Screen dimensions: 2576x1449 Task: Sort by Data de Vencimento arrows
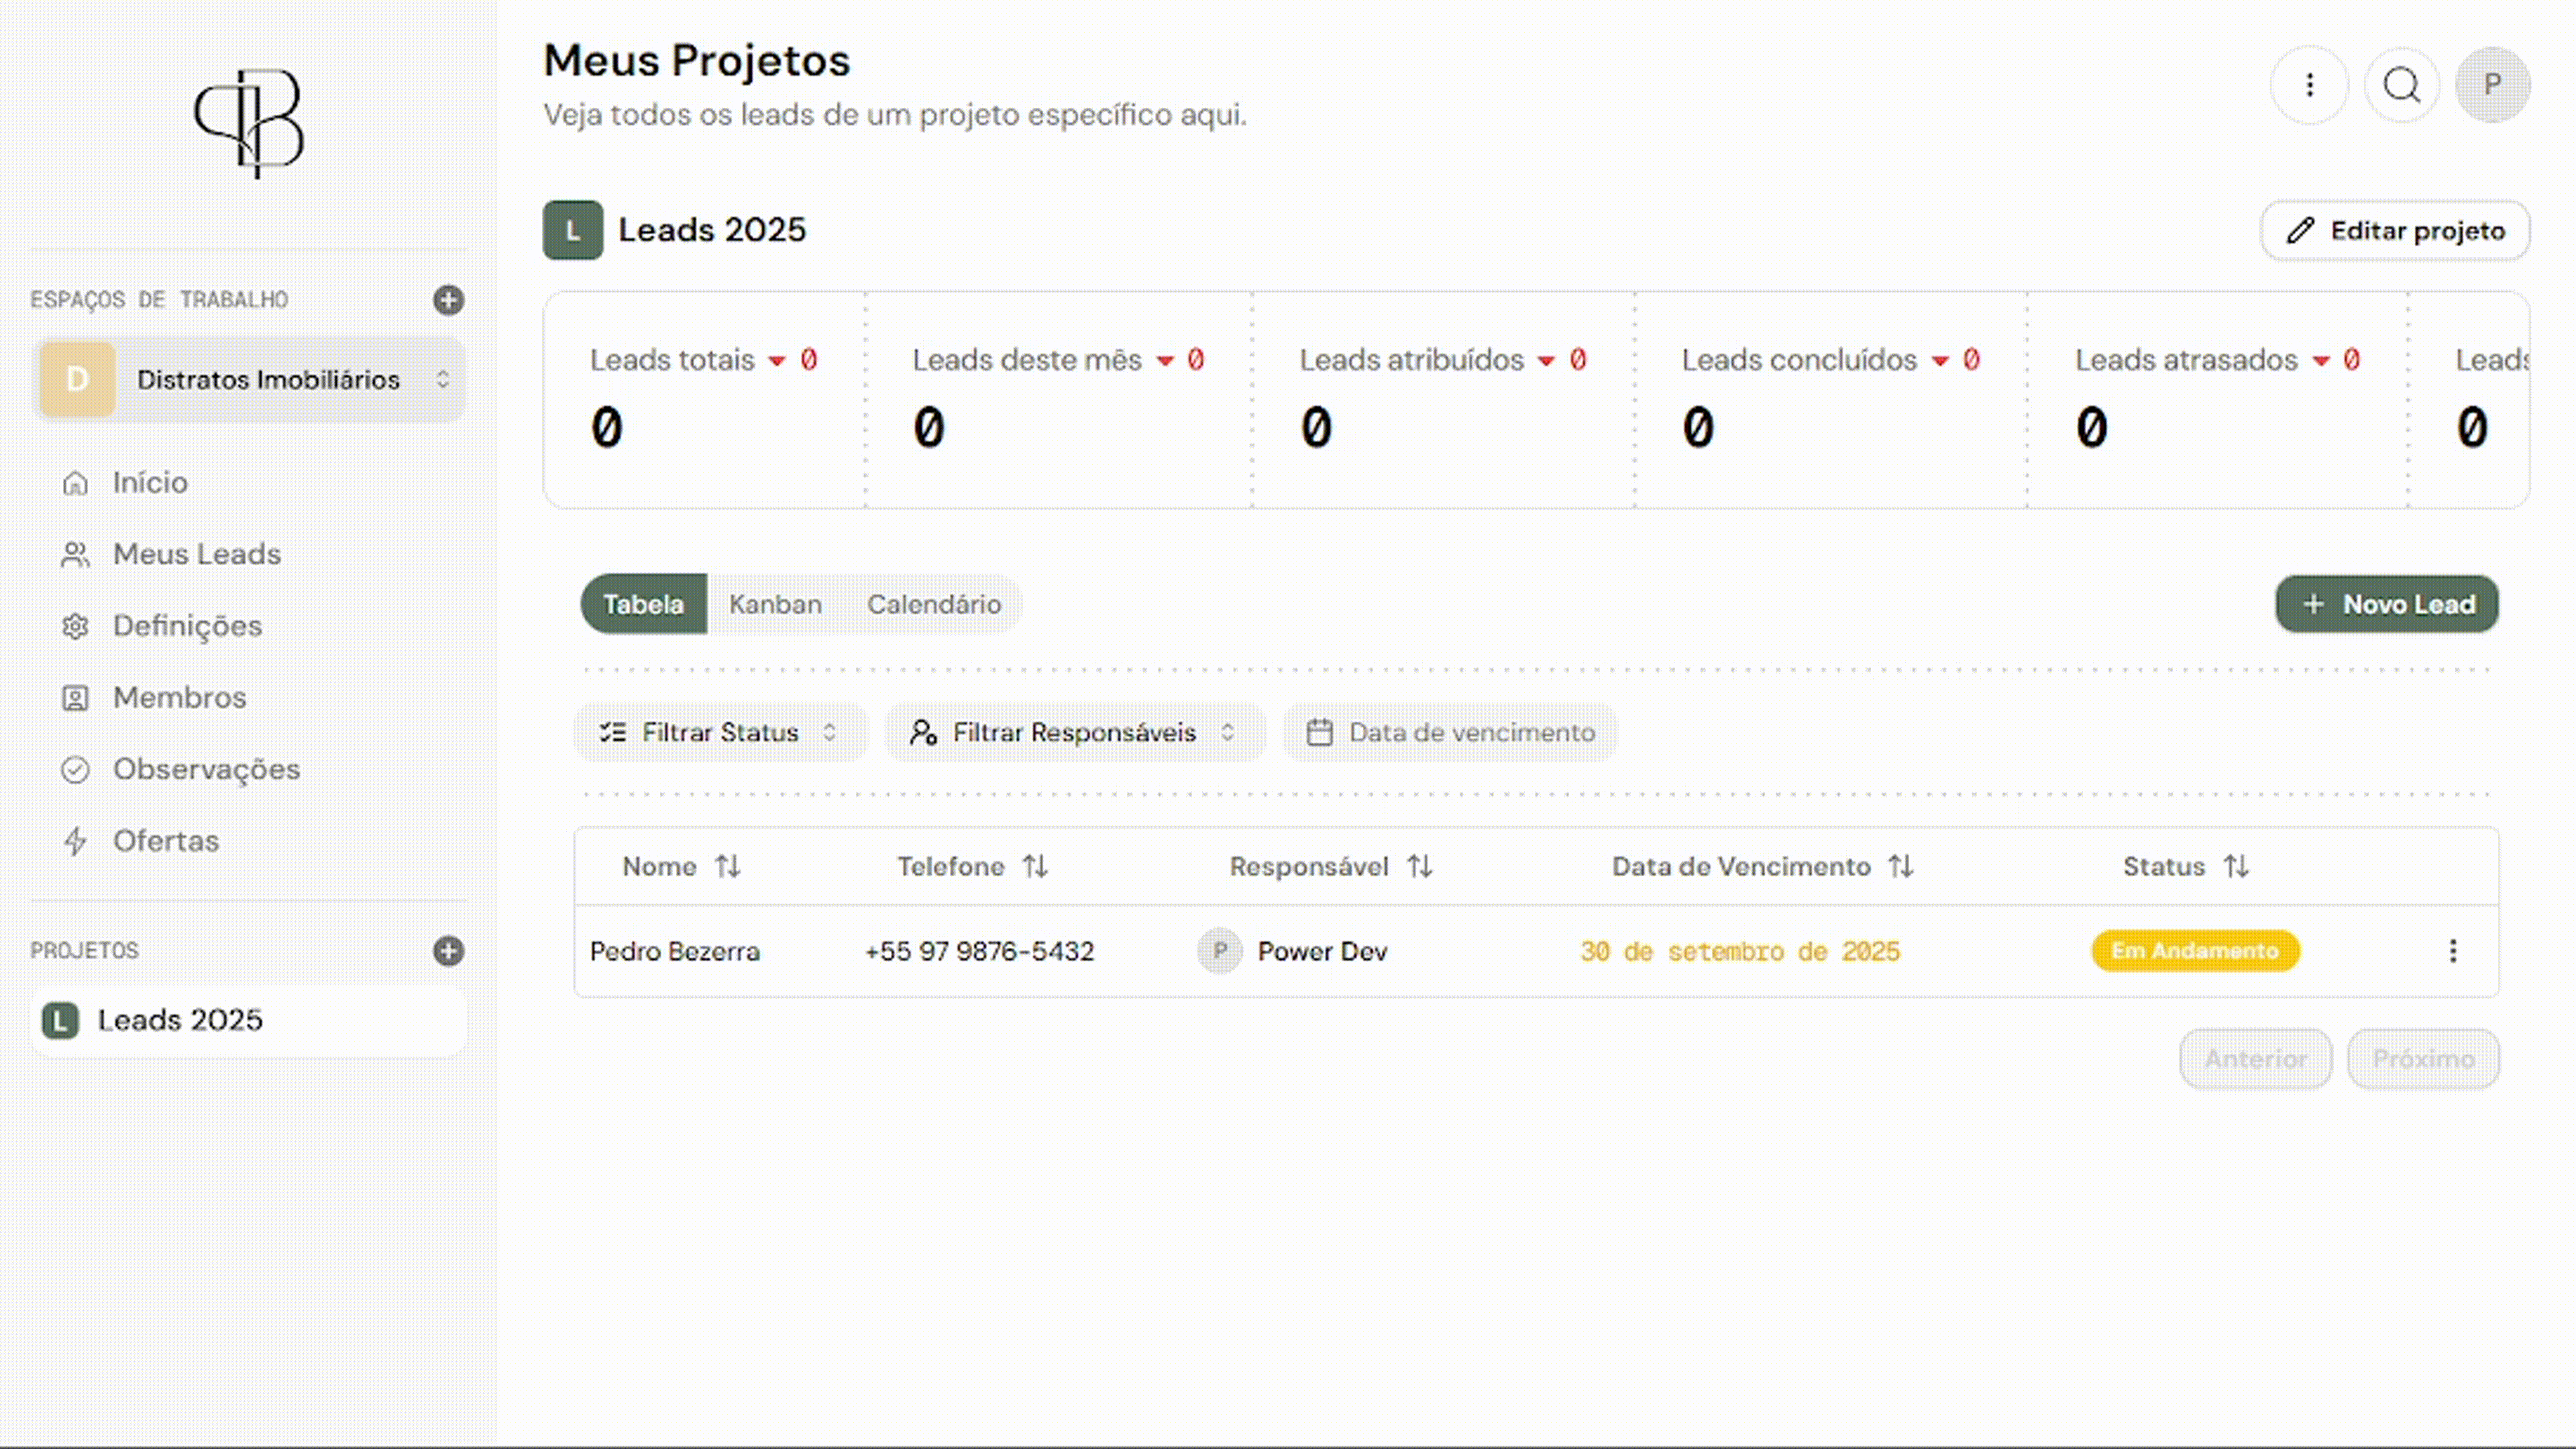pos(1900,866)
